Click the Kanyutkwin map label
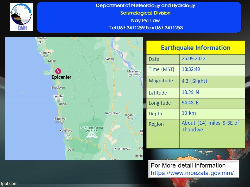 point(113,113)
